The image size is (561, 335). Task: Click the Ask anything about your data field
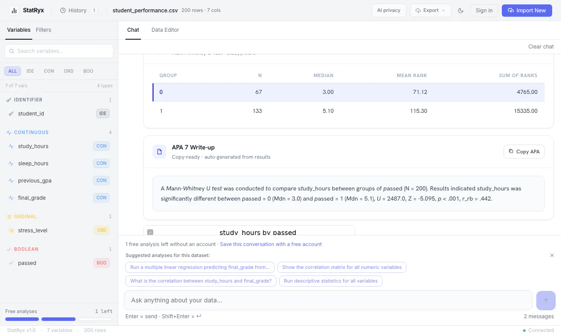point(328,300)
